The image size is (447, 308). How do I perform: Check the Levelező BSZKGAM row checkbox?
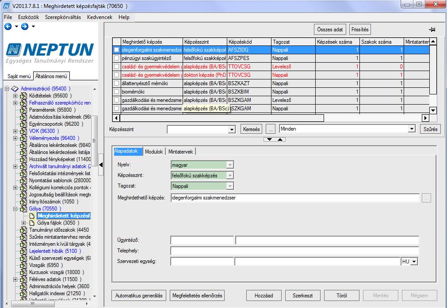tap(116, 100)
